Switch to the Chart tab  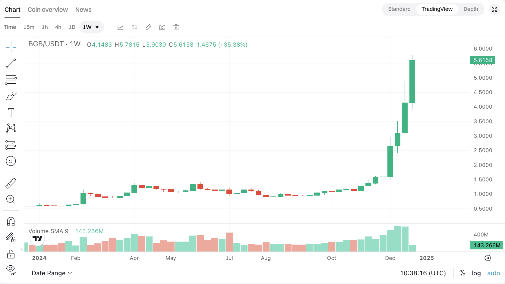pos(12,10)
